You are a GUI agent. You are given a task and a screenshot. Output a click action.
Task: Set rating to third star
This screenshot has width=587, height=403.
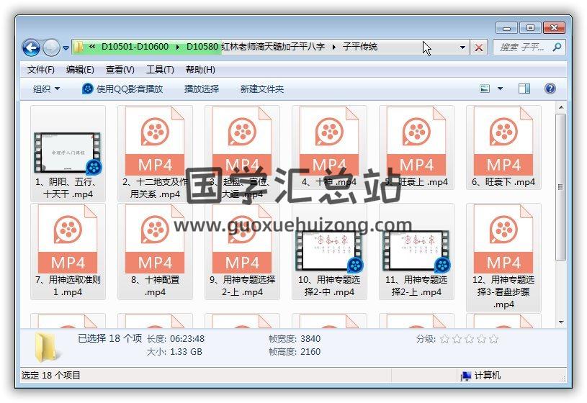click(x=469, y=339)
